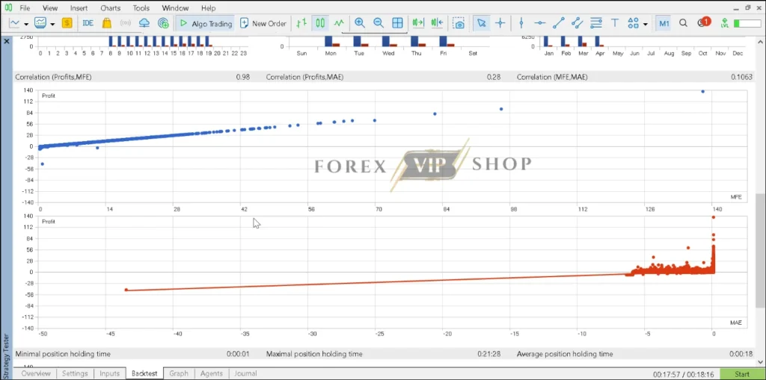Screen dimensions: 766x380
Task: Draw a horizontal line
Action: 540,23
